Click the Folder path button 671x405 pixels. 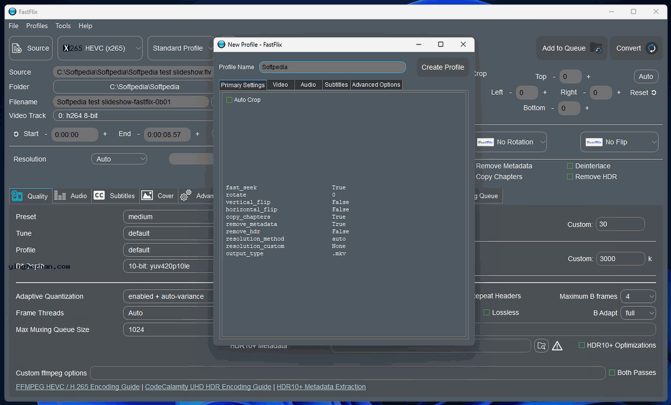coord(133,87)
